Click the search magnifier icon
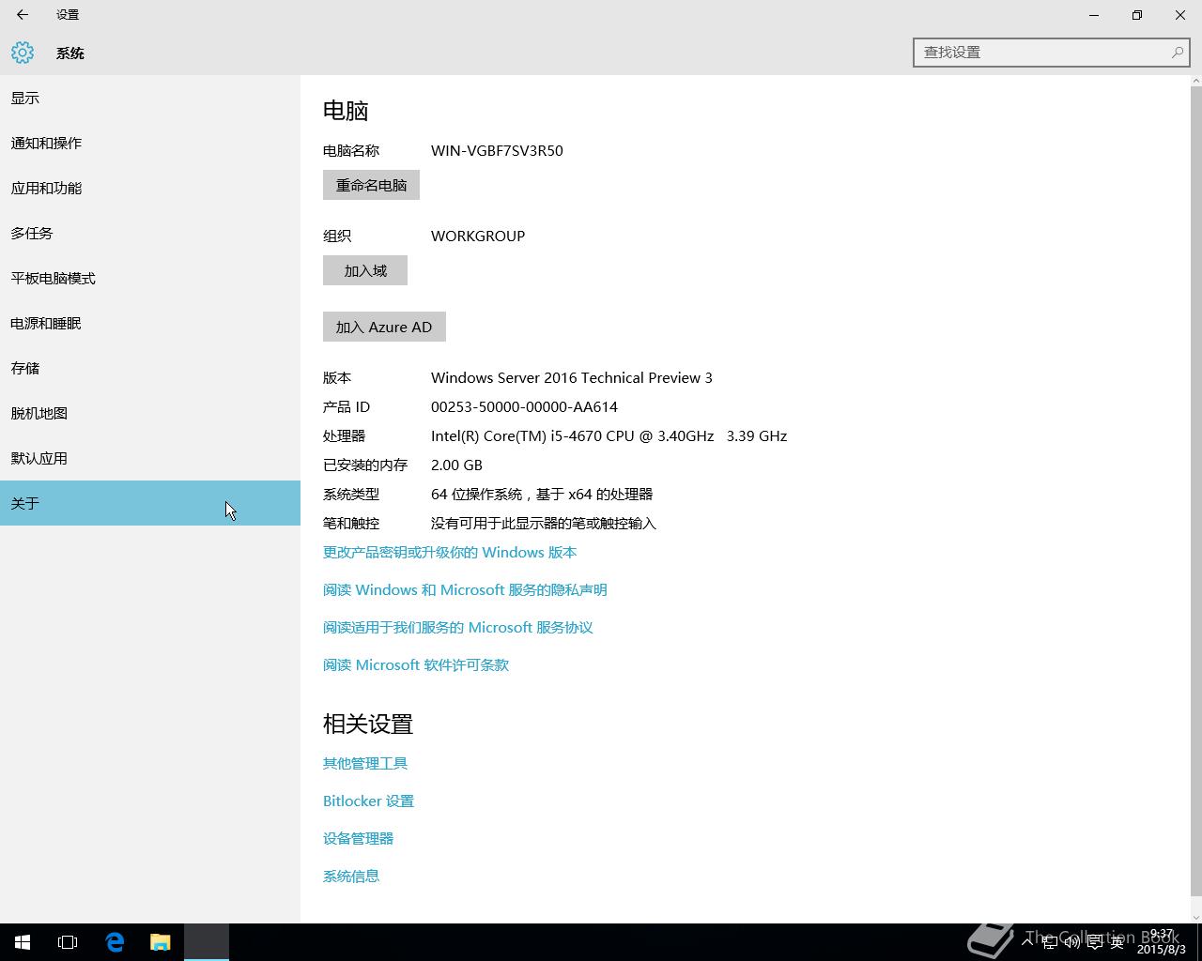 point(1177,53)
